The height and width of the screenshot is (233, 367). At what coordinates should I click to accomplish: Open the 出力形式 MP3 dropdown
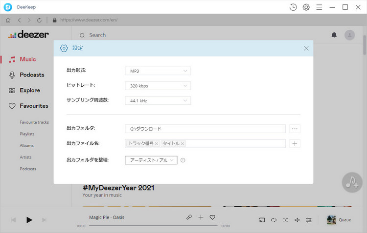158,71
